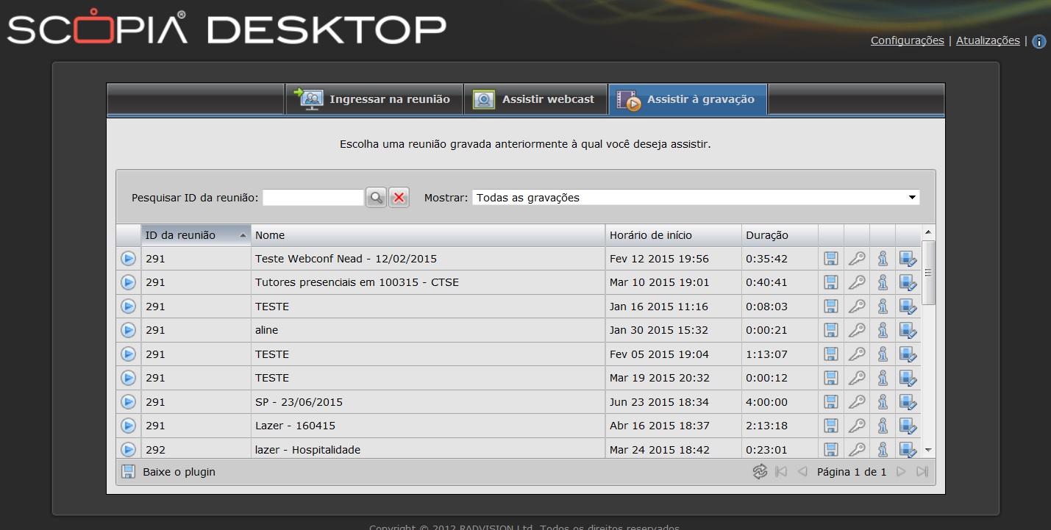Image resolution: width=1051 pixels, height=530 pixels.
Task: Clear search with the red X button
Action: tap(399, 197)
